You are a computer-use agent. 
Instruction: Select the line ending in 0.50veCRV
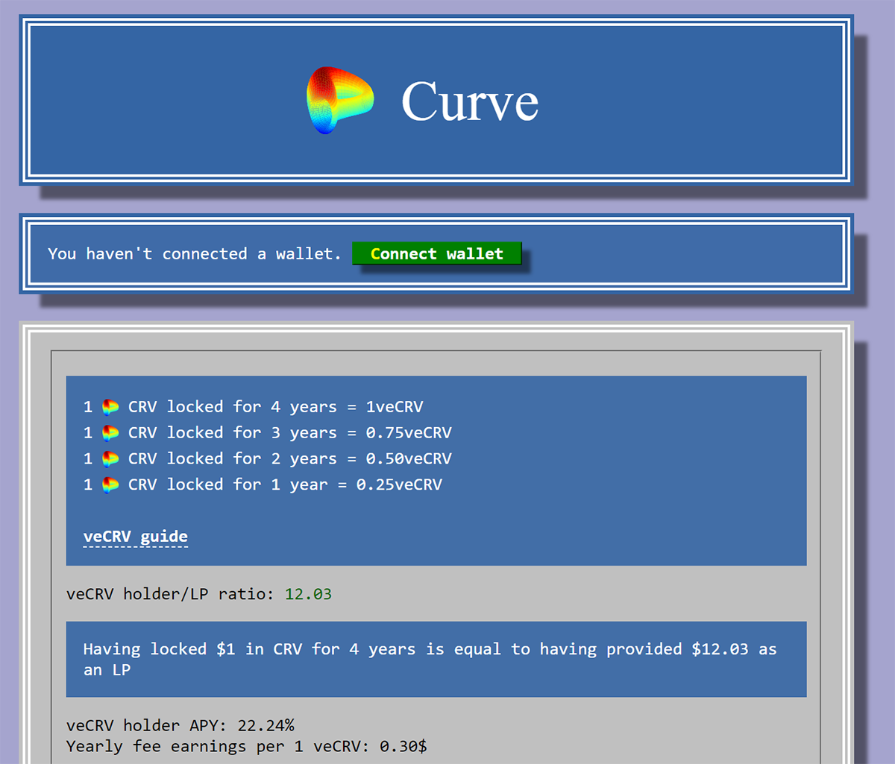point(268,459)
